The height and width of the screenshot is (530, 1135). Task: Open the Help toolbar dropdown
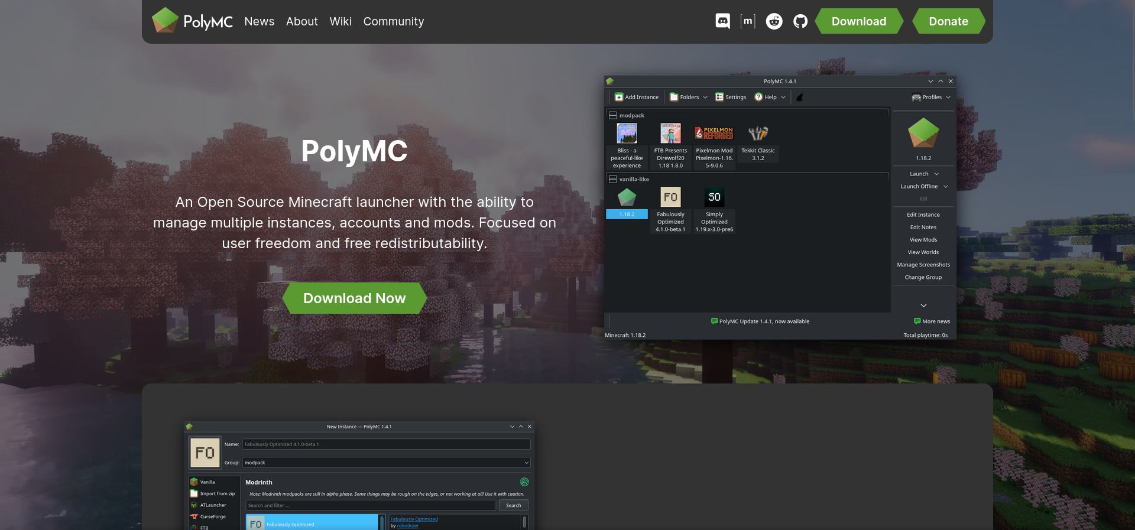(770, 97)
